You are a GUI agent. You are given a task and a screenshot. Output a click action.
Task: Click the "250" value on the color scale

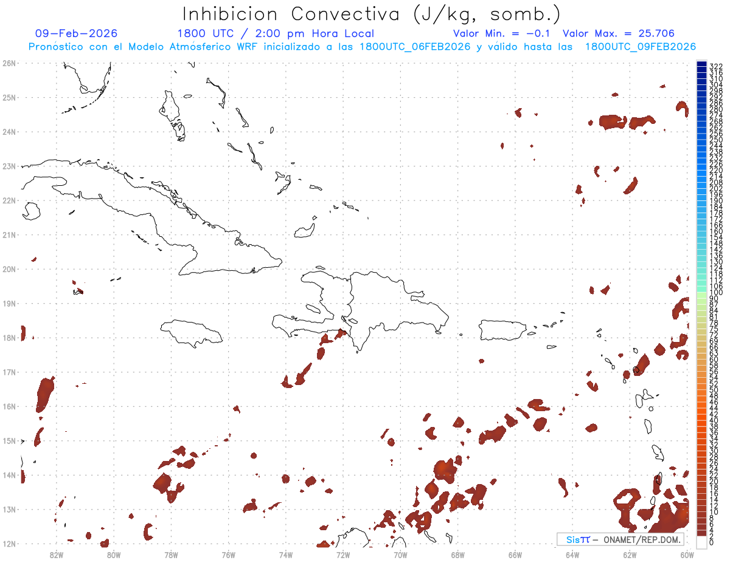pyautogui.click(x=716, y=140)
